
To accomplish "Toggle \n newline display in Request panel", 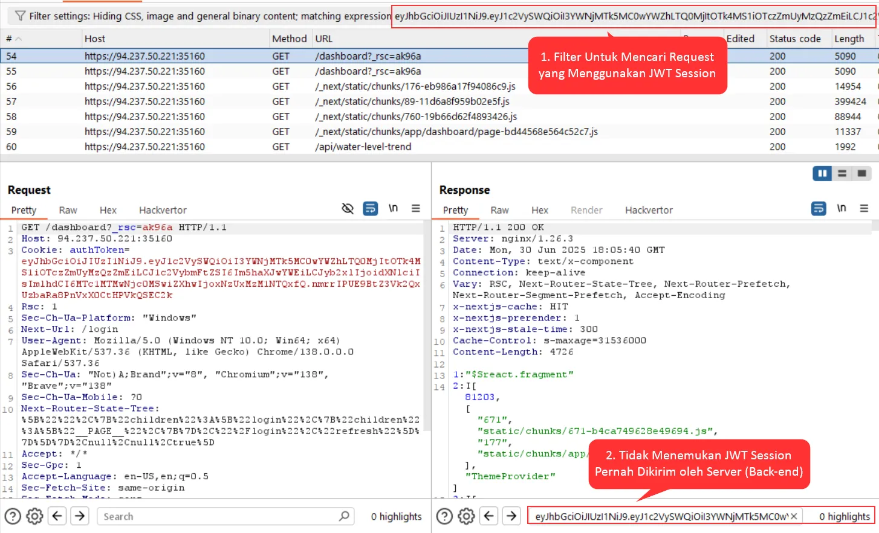I will [393, 208].
